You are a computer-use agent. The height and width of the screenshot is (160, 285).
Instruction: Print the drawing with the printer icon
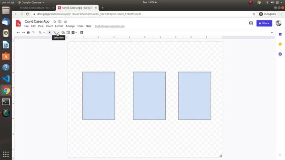pos(28,32)
